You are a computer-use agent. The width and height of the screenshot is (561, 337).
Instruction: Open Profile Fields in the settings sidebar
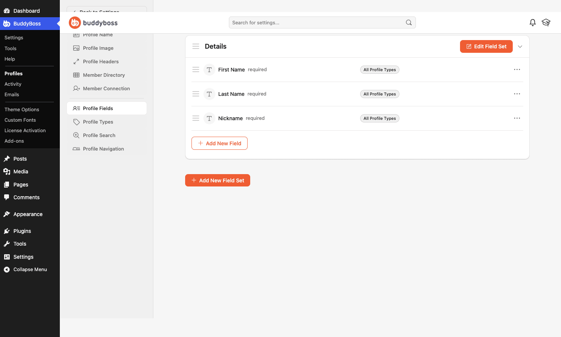tap(107, 108)
